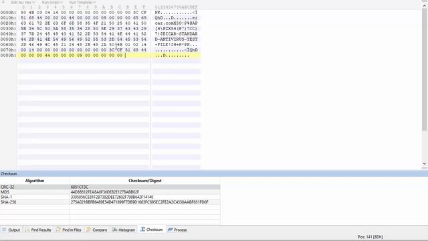Select the CRC-32 algorithm row

[110, 187]
